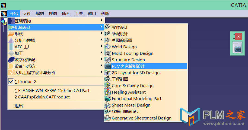Select the Weld Design menu entry
Viewport: 248px width, 130px height.
[x=146, y=47]
